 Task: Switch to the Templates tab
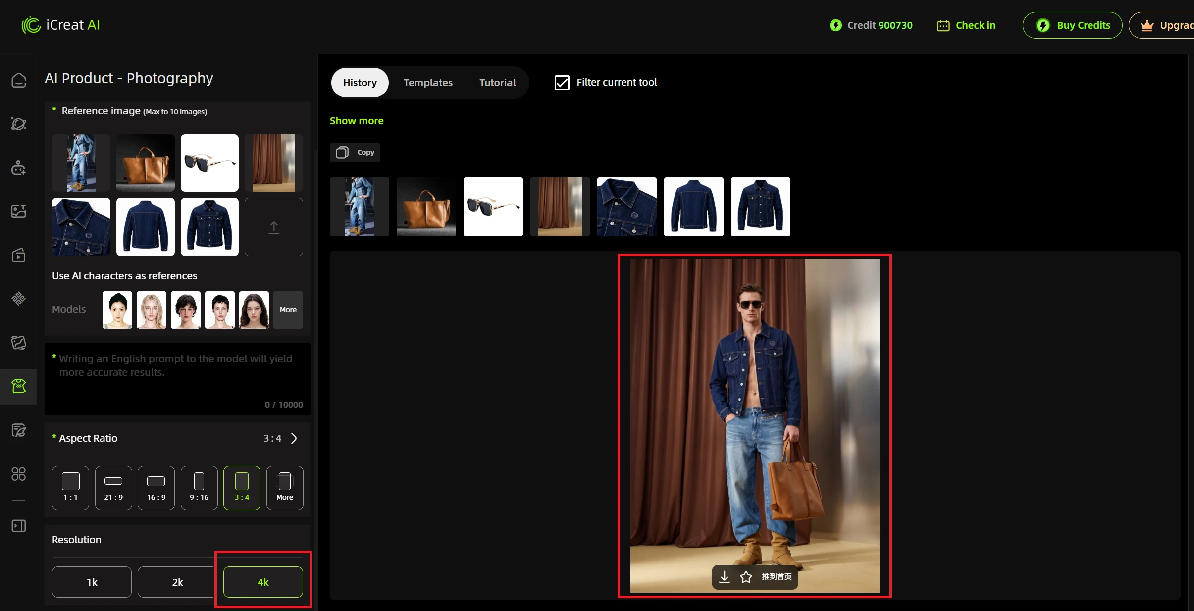(428, 83)
